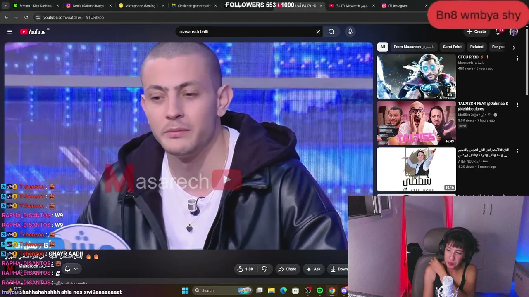Click the Ask button

click(x=313, y=269)
